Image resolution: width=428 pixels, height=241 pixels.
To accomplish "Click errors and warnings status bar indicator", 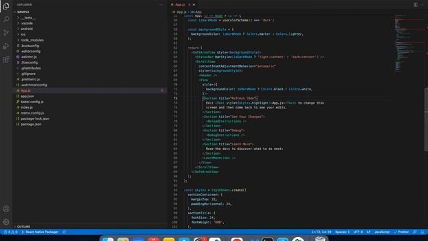I will tap(11, 232).
